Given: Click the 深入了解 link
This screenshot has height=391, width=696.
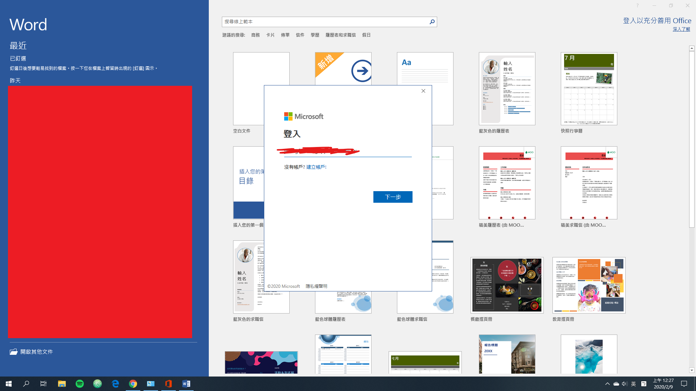Looking at the screenshot, I should [x=681, y=29].
